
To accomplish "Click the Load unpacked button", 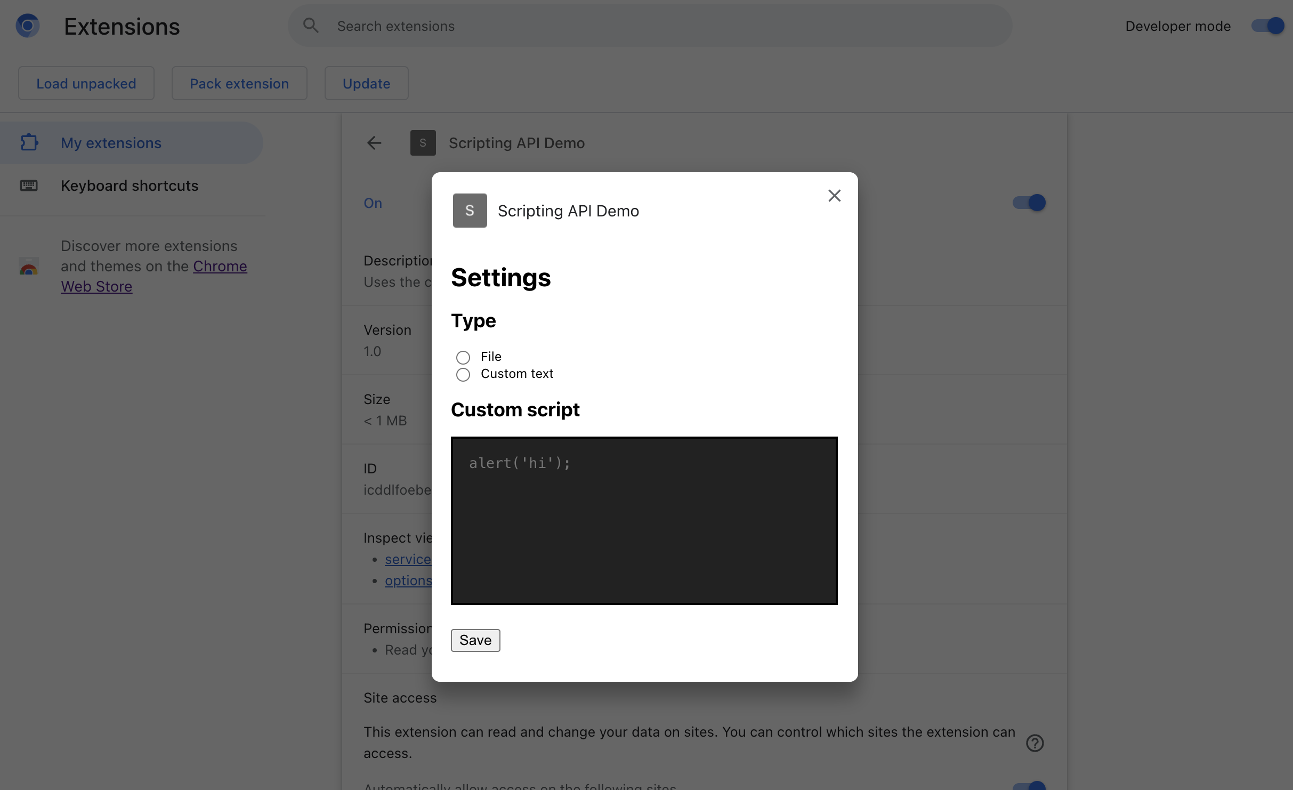I will tap(86, 82).
